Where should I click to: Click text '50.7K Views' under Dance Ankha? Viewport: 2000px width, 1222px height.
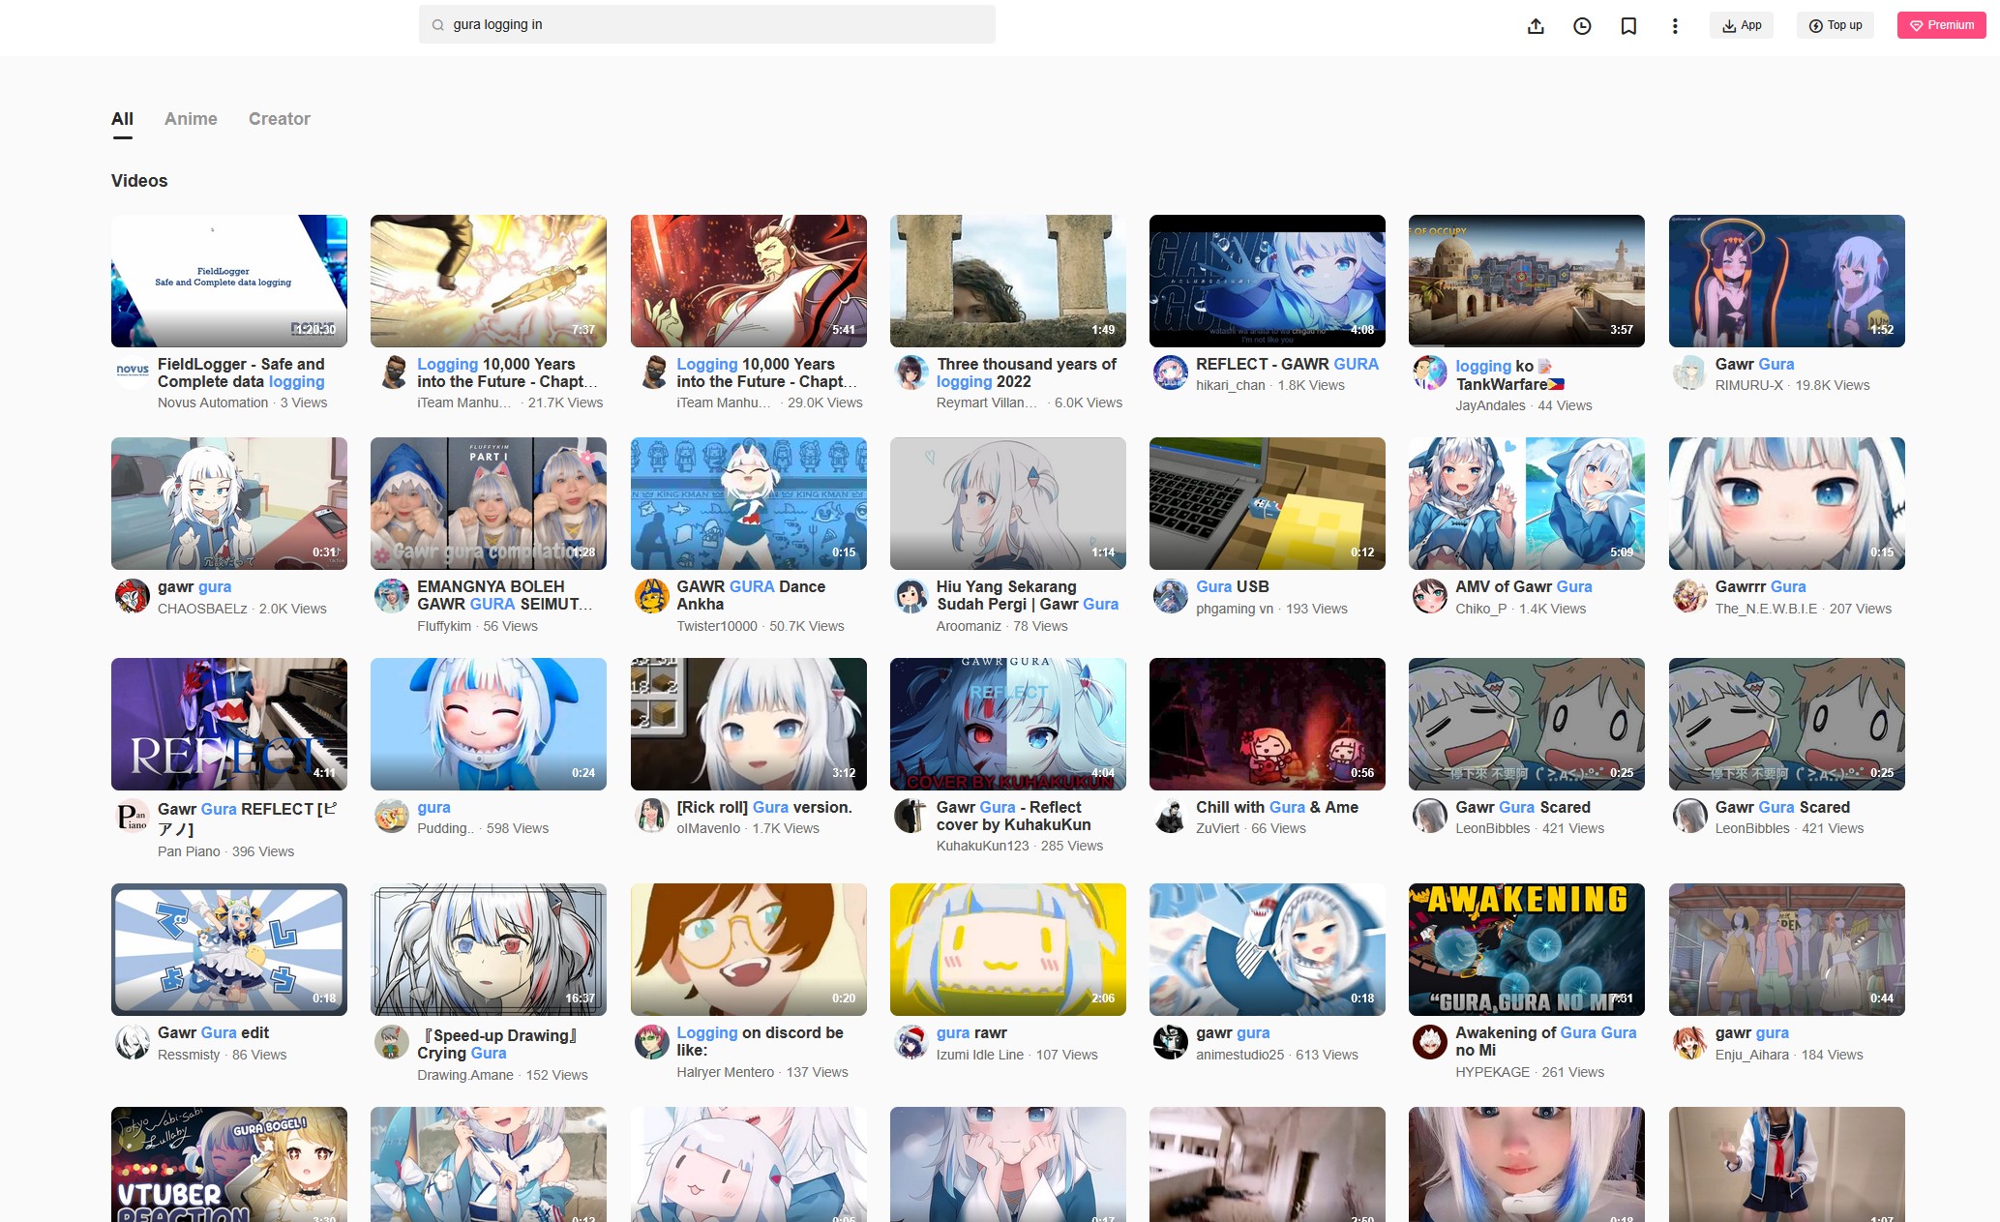click(807, 626)
